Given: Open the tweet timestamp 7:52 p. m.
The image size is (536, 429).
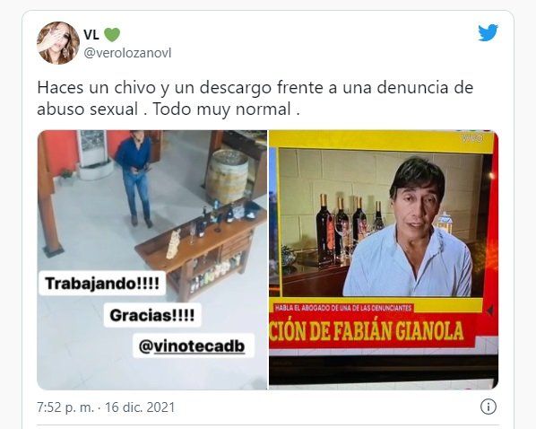Looking at the screenshot, I should 65,407.
